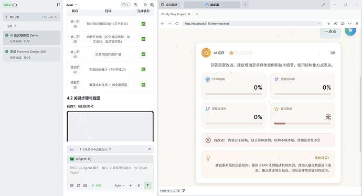
Task: Switch to the 浏览器 tab
Action: pos(212,5)
